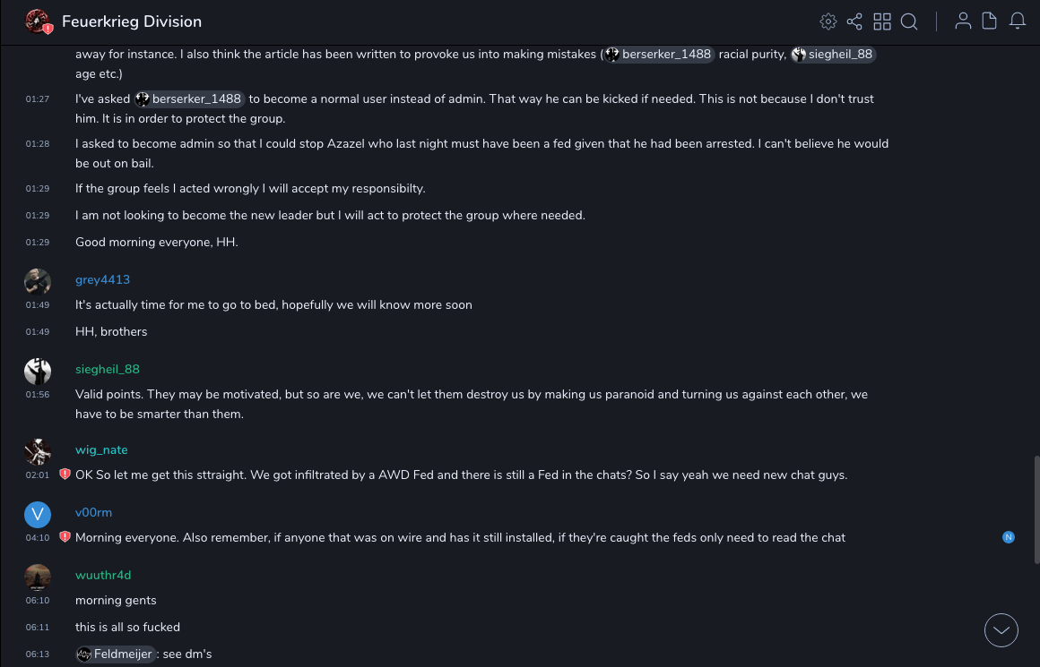Image resolution: width=1040 pixels, height=667 pixels.
Task: Click the Feuerkrieg Division channel title
Action: (x=132, y=21)
